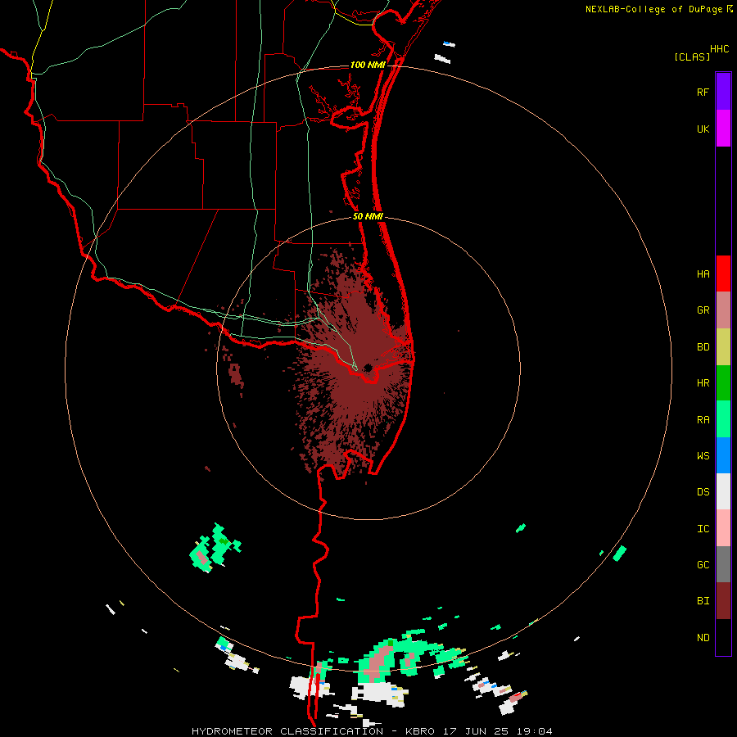This screenshot has height=737, width=737.
Task: Click the RF purple legend swatch
Action: [723, 92]
